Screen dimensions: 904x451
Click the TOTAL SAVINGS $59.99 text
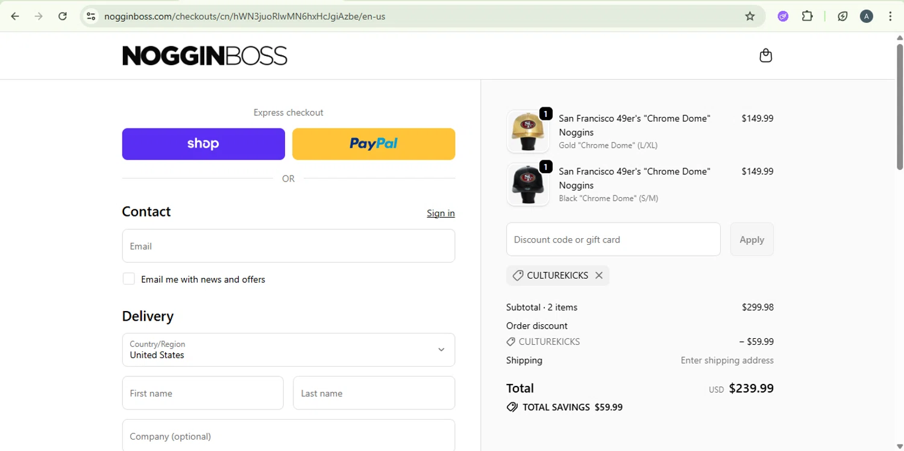tap(573, 407)
